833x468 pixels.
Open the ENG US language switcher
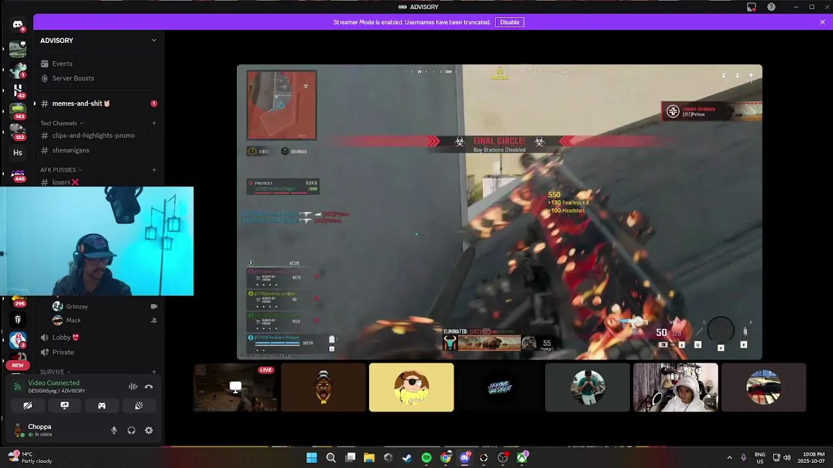759,458
